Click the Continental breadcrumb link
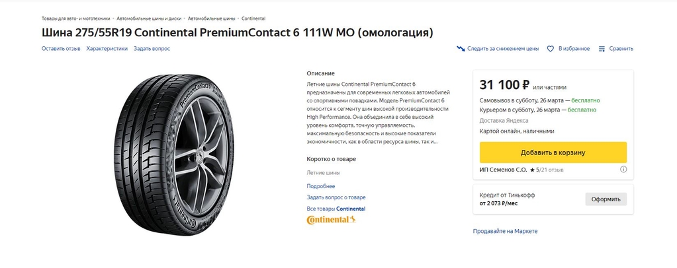This screenshot has width=677, height=268. click(x=253, y=18)
